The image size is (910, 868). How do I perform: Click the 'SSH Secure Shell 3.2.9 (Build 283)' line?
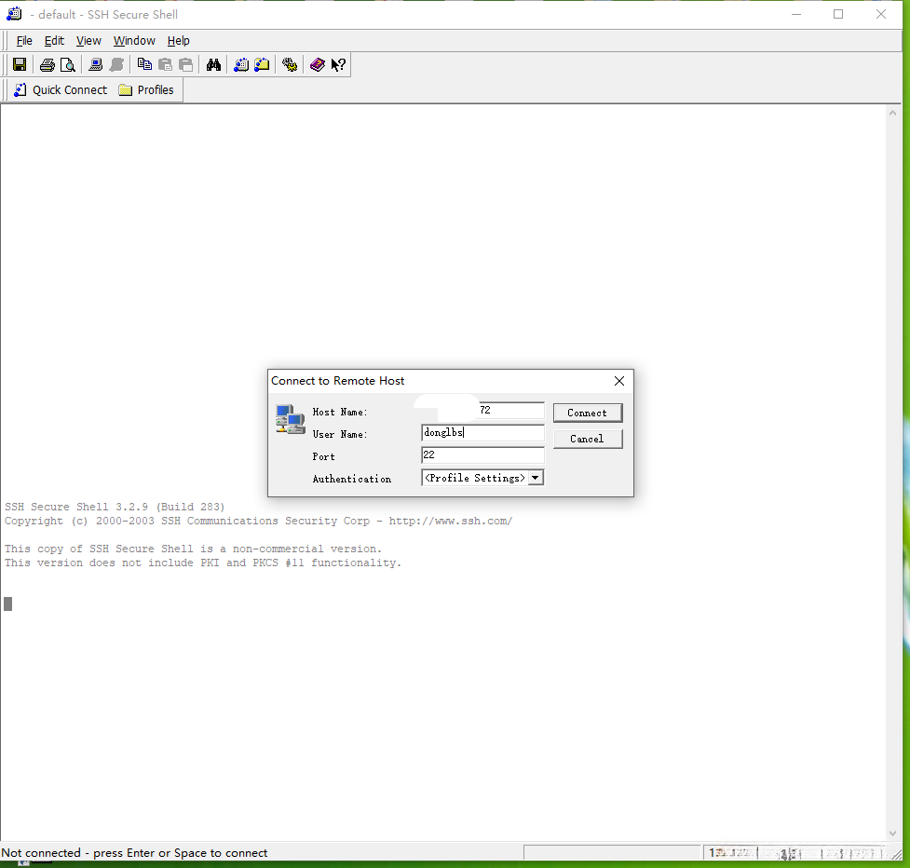pyautogui.click(x=115, y=507)
